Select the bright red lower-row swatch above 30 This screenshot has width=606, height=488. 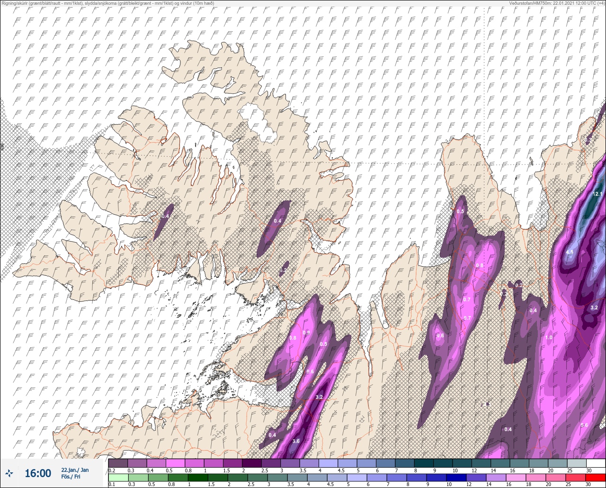[596, 477]
